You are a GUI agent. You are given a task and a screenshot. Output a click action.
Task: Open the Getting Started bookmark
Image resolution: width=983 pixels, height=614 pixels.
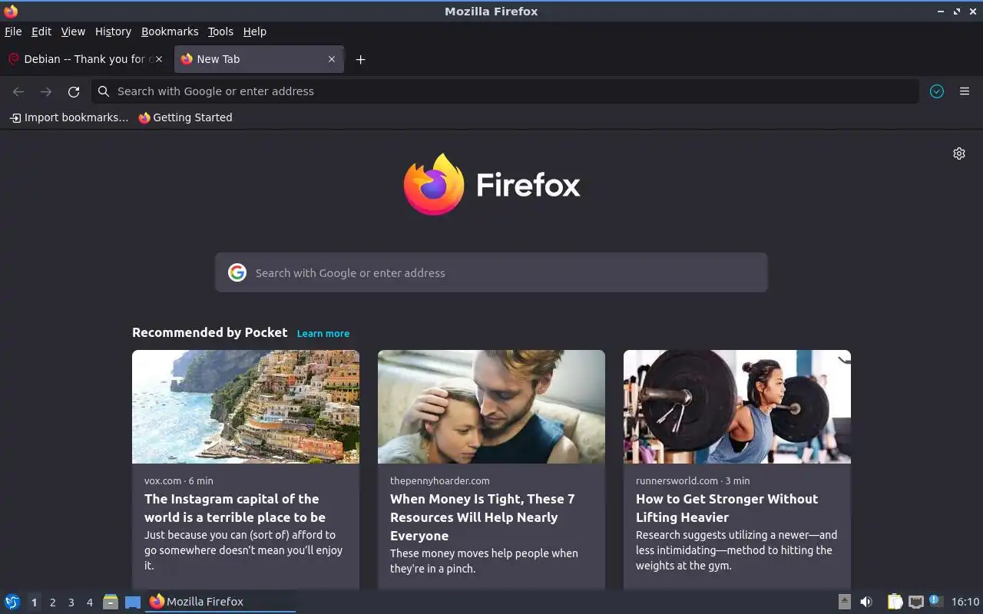point(185,117)
